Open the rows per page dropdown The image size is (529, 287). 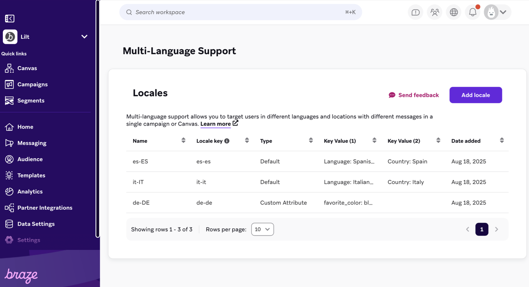[x=262, y=229]
